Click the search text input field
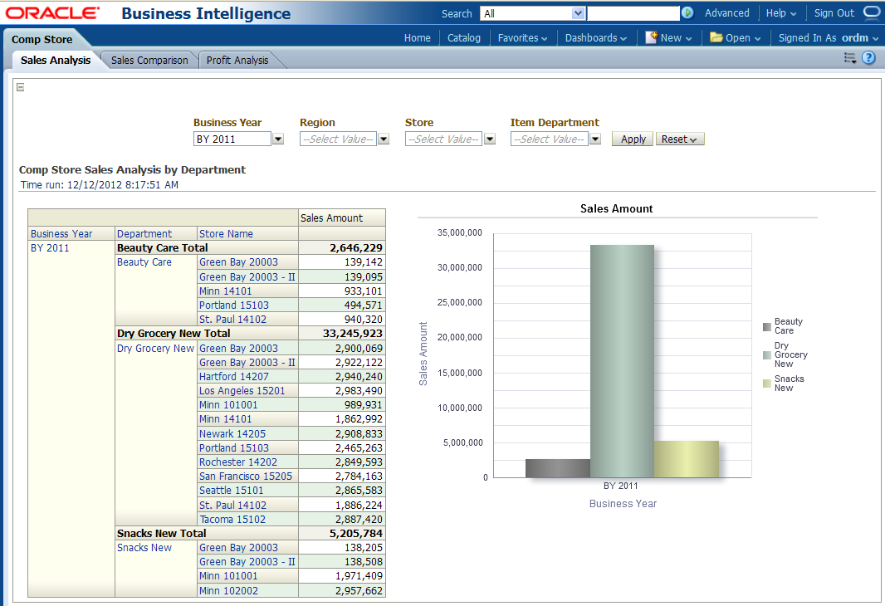The image size is (885, 606). pyautogui.click(x=633, y=13)
